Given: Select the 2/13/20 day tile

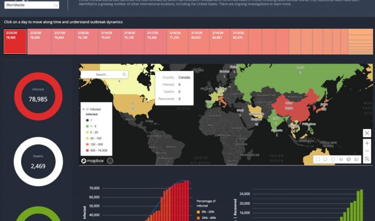Looking at the screenshot, I should click(239, 42).
